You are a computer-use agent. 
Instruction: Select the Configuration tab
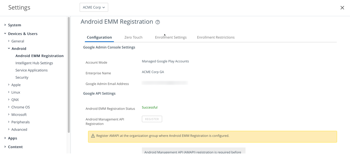pyautogui.click(x=99, y=37)
